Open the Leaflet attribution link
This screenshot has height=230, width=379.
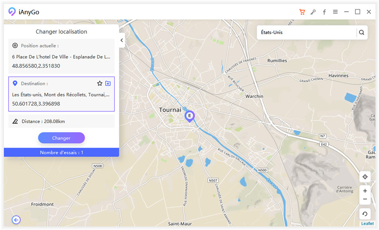coord(367,223)
